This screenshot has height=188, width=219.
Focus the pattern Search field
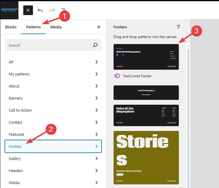pyautogui.click(x=48, y=45)
